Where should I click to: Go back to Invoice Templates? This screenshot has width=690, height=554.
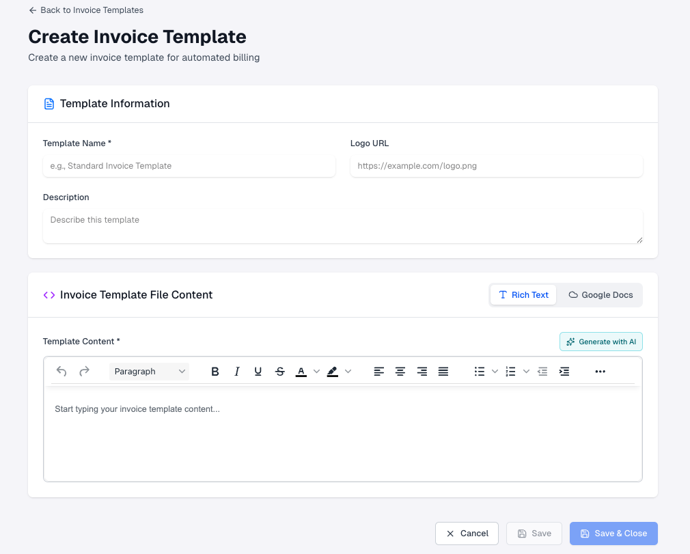86,10
